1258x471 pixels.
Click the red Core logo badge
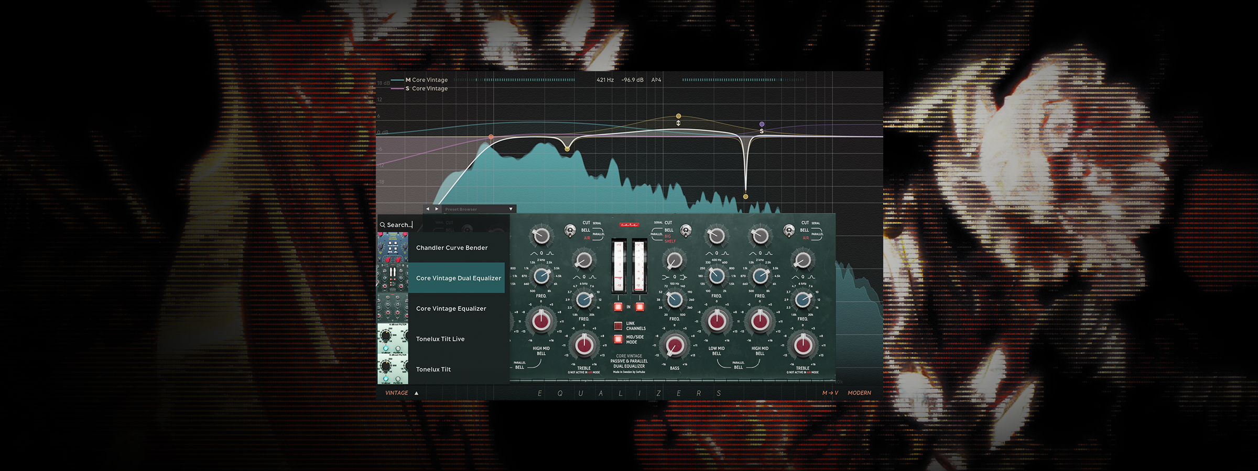(629, 225)
